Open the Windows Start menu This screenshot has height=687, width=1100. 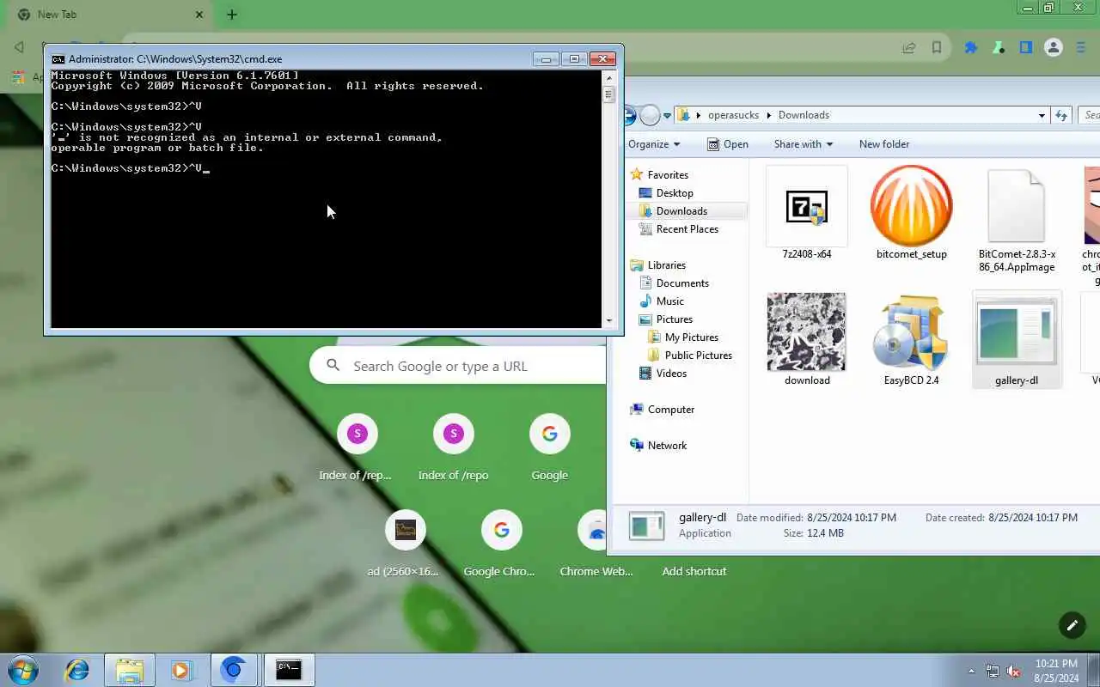23,670
